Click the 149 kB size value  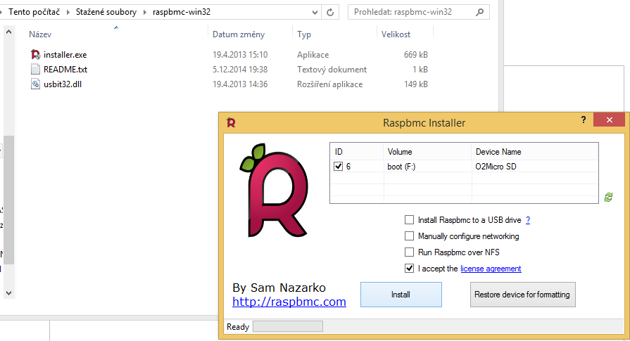coord(416,84)
